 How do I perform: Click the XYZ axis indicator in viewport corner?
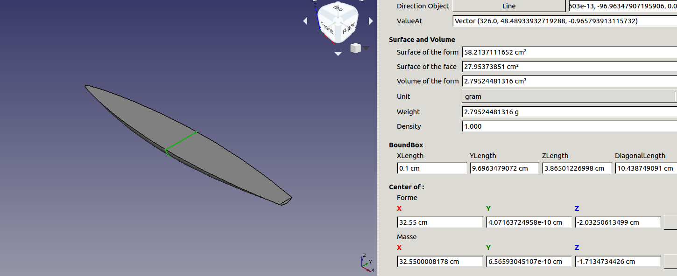coord(367,262)
